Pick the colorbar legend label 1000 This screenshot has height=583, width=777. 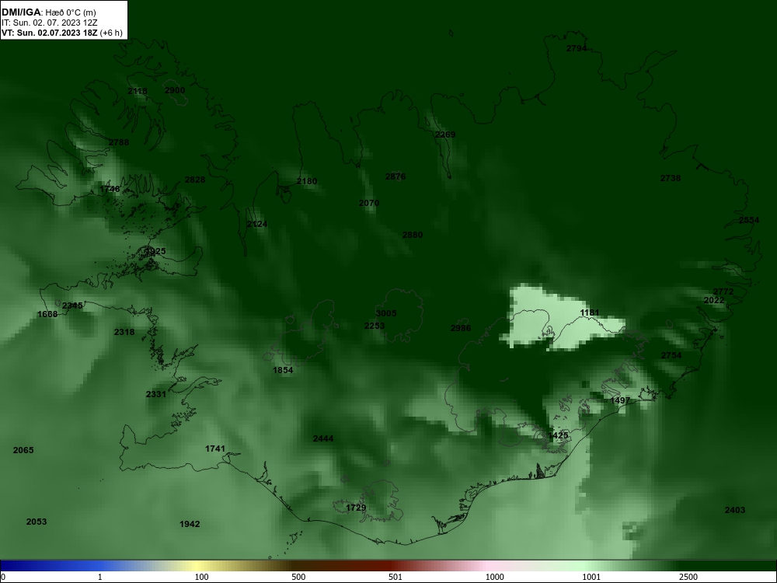coord(494,577)
